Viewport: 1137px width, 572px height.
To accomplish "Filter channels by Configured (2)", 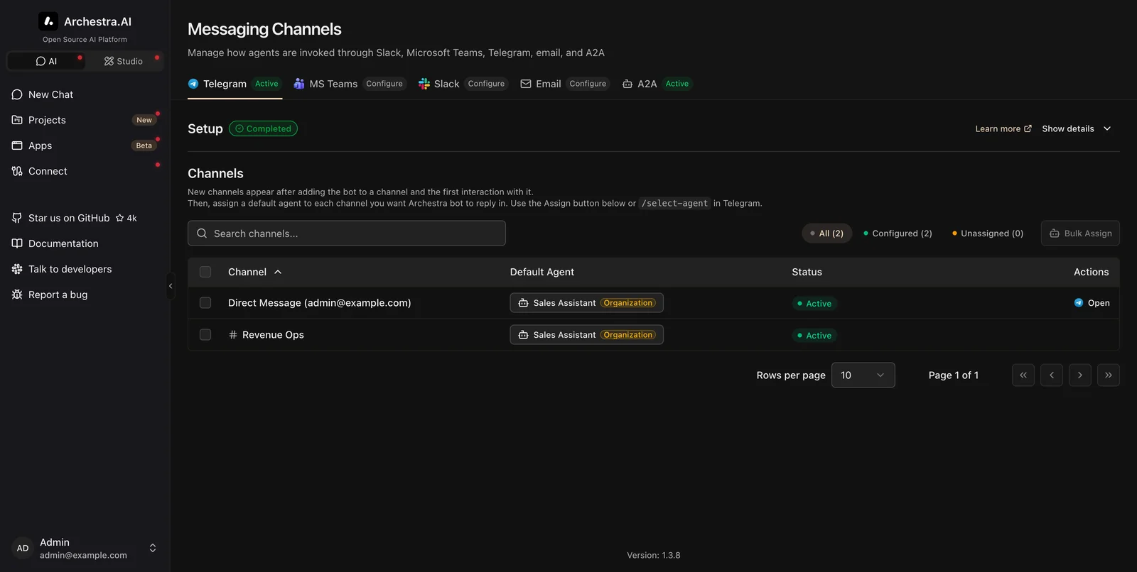I will point(898,233).
